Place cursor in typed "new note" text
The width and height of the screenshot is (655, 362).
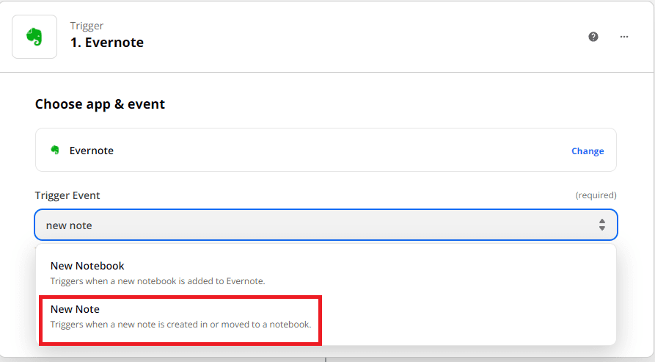[x=69, y=225]
